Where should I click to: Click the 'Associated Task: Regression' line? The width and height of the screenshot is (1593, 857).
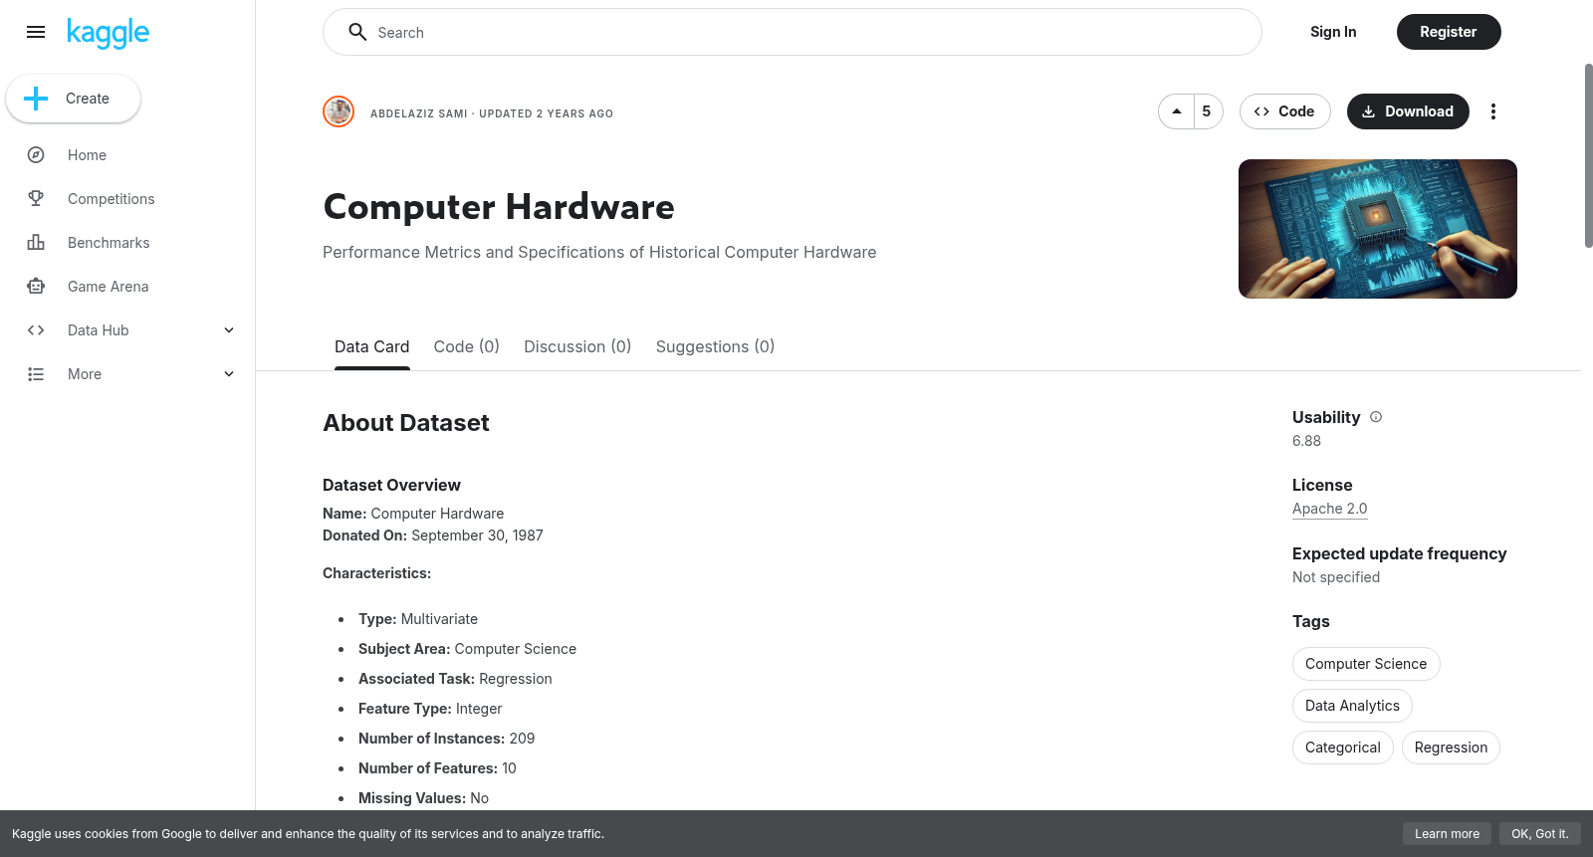pyautogui.click(x=455, y=679)
